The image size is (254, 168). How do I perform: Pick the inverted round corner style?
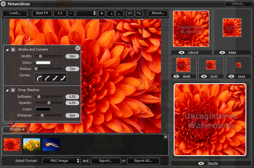pos(55,78)
